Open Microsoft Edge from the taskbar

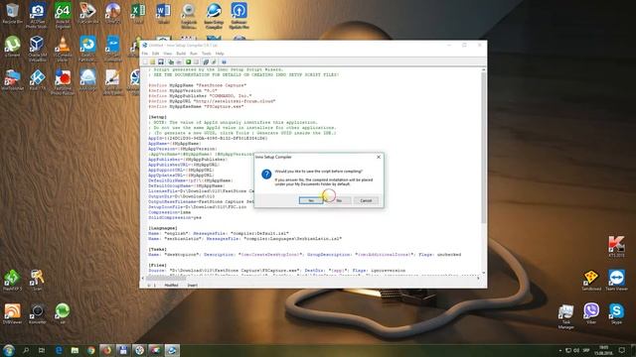tap(59, 350)
